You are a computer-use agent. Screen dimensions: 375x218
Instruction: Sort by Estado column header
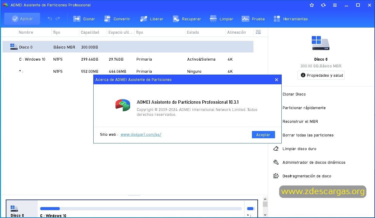(193, 32)
